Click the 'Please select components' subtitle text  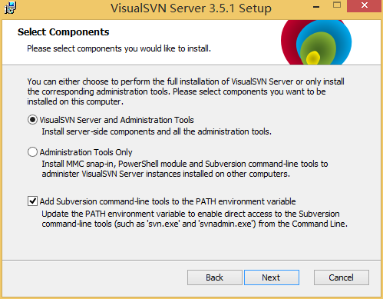119,48
